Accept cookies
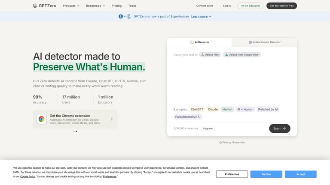Viewport: 330px width, 185px height. (x=300, y=174)
